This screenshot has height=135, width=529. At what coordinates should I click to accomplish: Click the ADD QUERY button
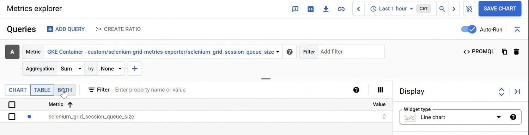tap(66, 29)
